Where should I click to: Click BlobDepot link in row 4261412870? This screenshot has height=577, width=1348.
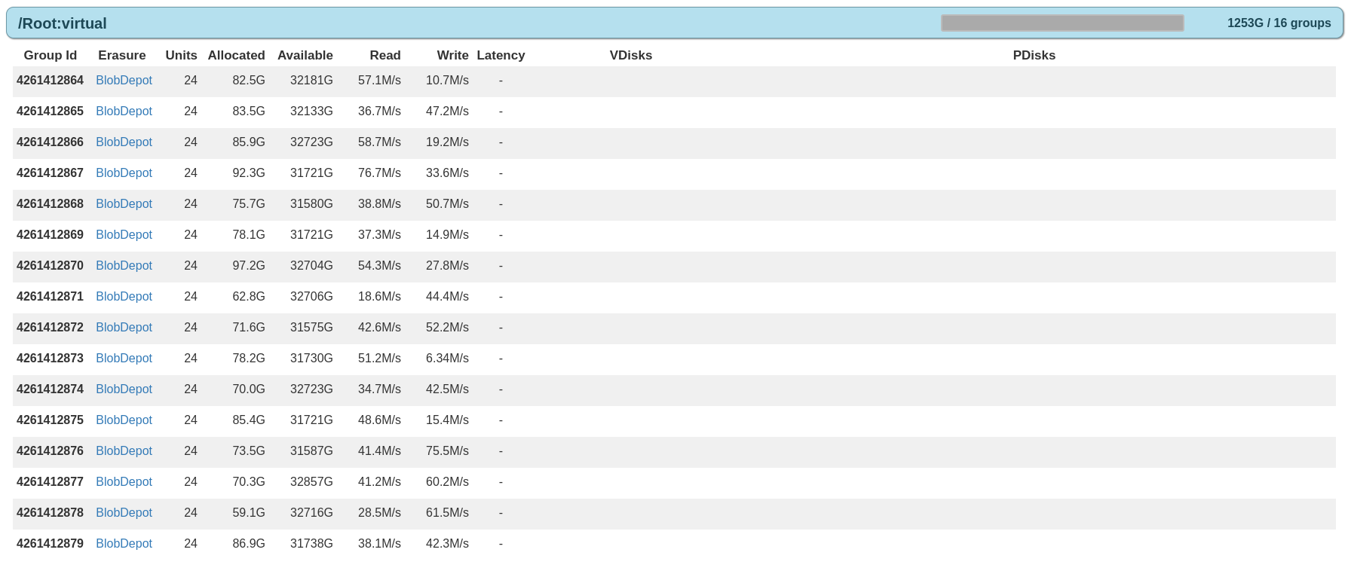[124, 266]
